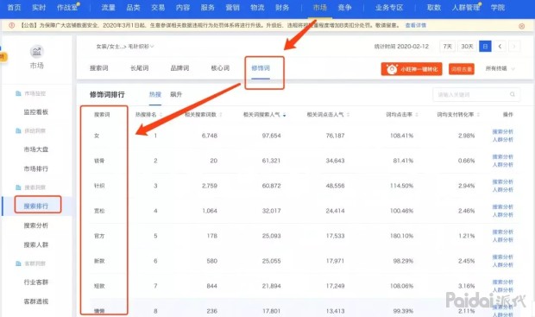Screen dimensions: 535x317
Task: Switch to the 品牌词 tab
Action: click(179, 68)
